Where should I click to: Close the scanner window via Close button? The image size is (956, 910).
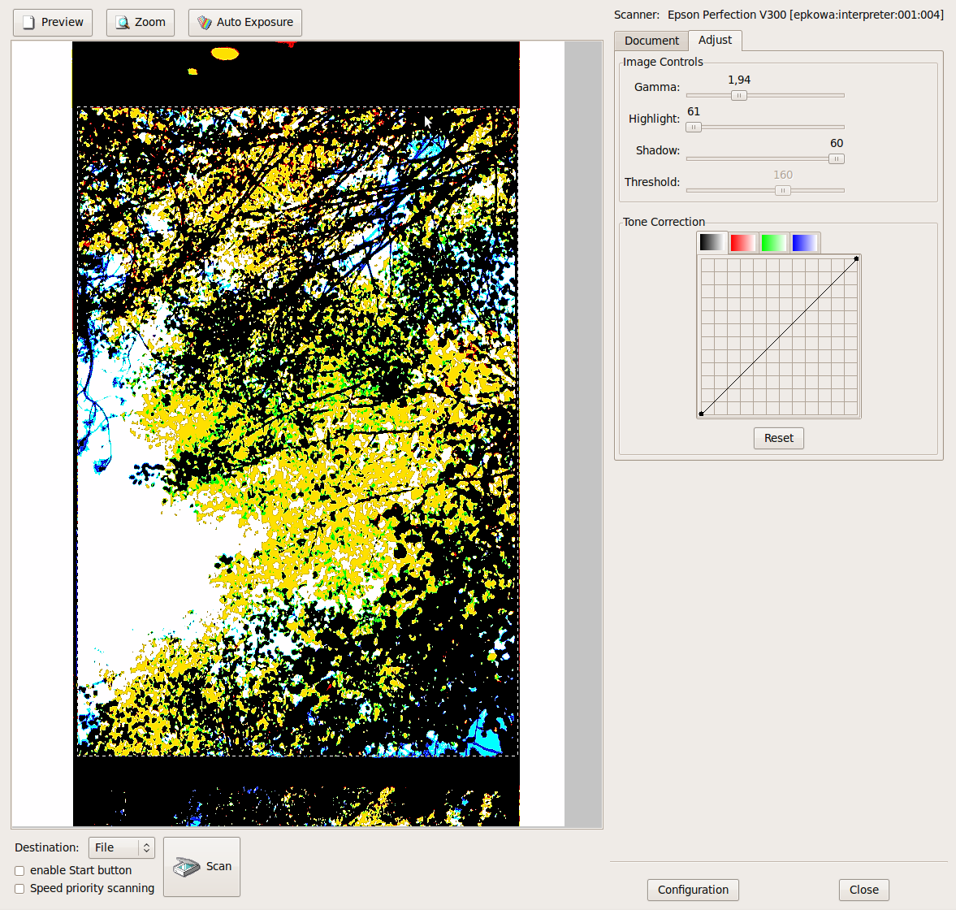pyautogui.click(x=864, y=890)
